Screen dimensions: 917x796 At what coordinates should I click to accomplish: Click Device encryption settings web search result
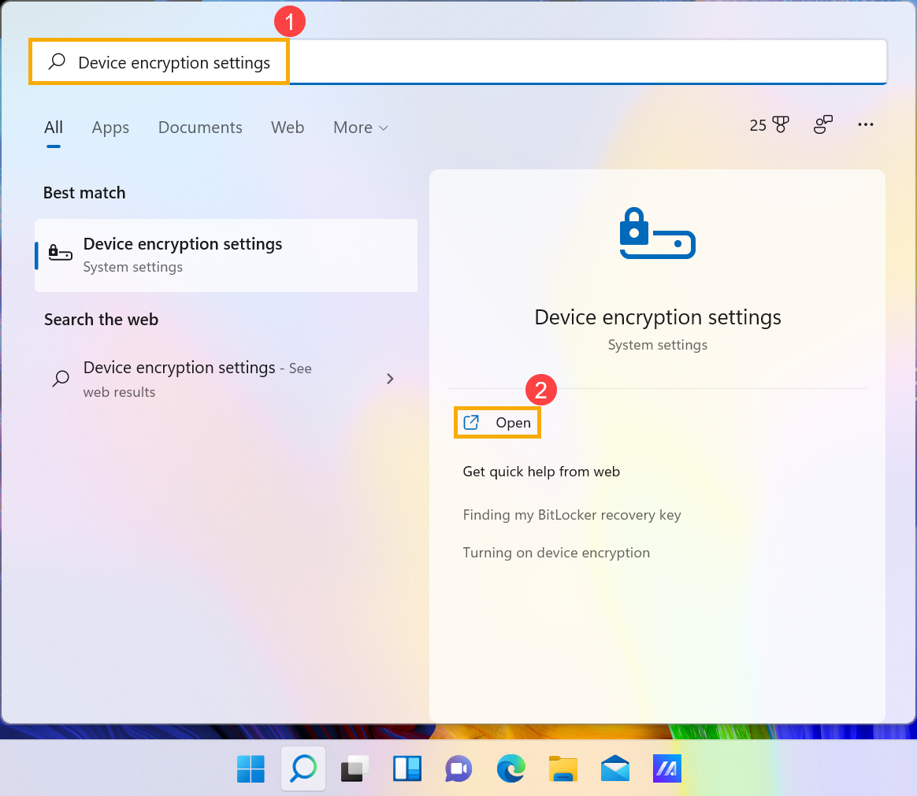pyautogui.click(x=226, y=379)
